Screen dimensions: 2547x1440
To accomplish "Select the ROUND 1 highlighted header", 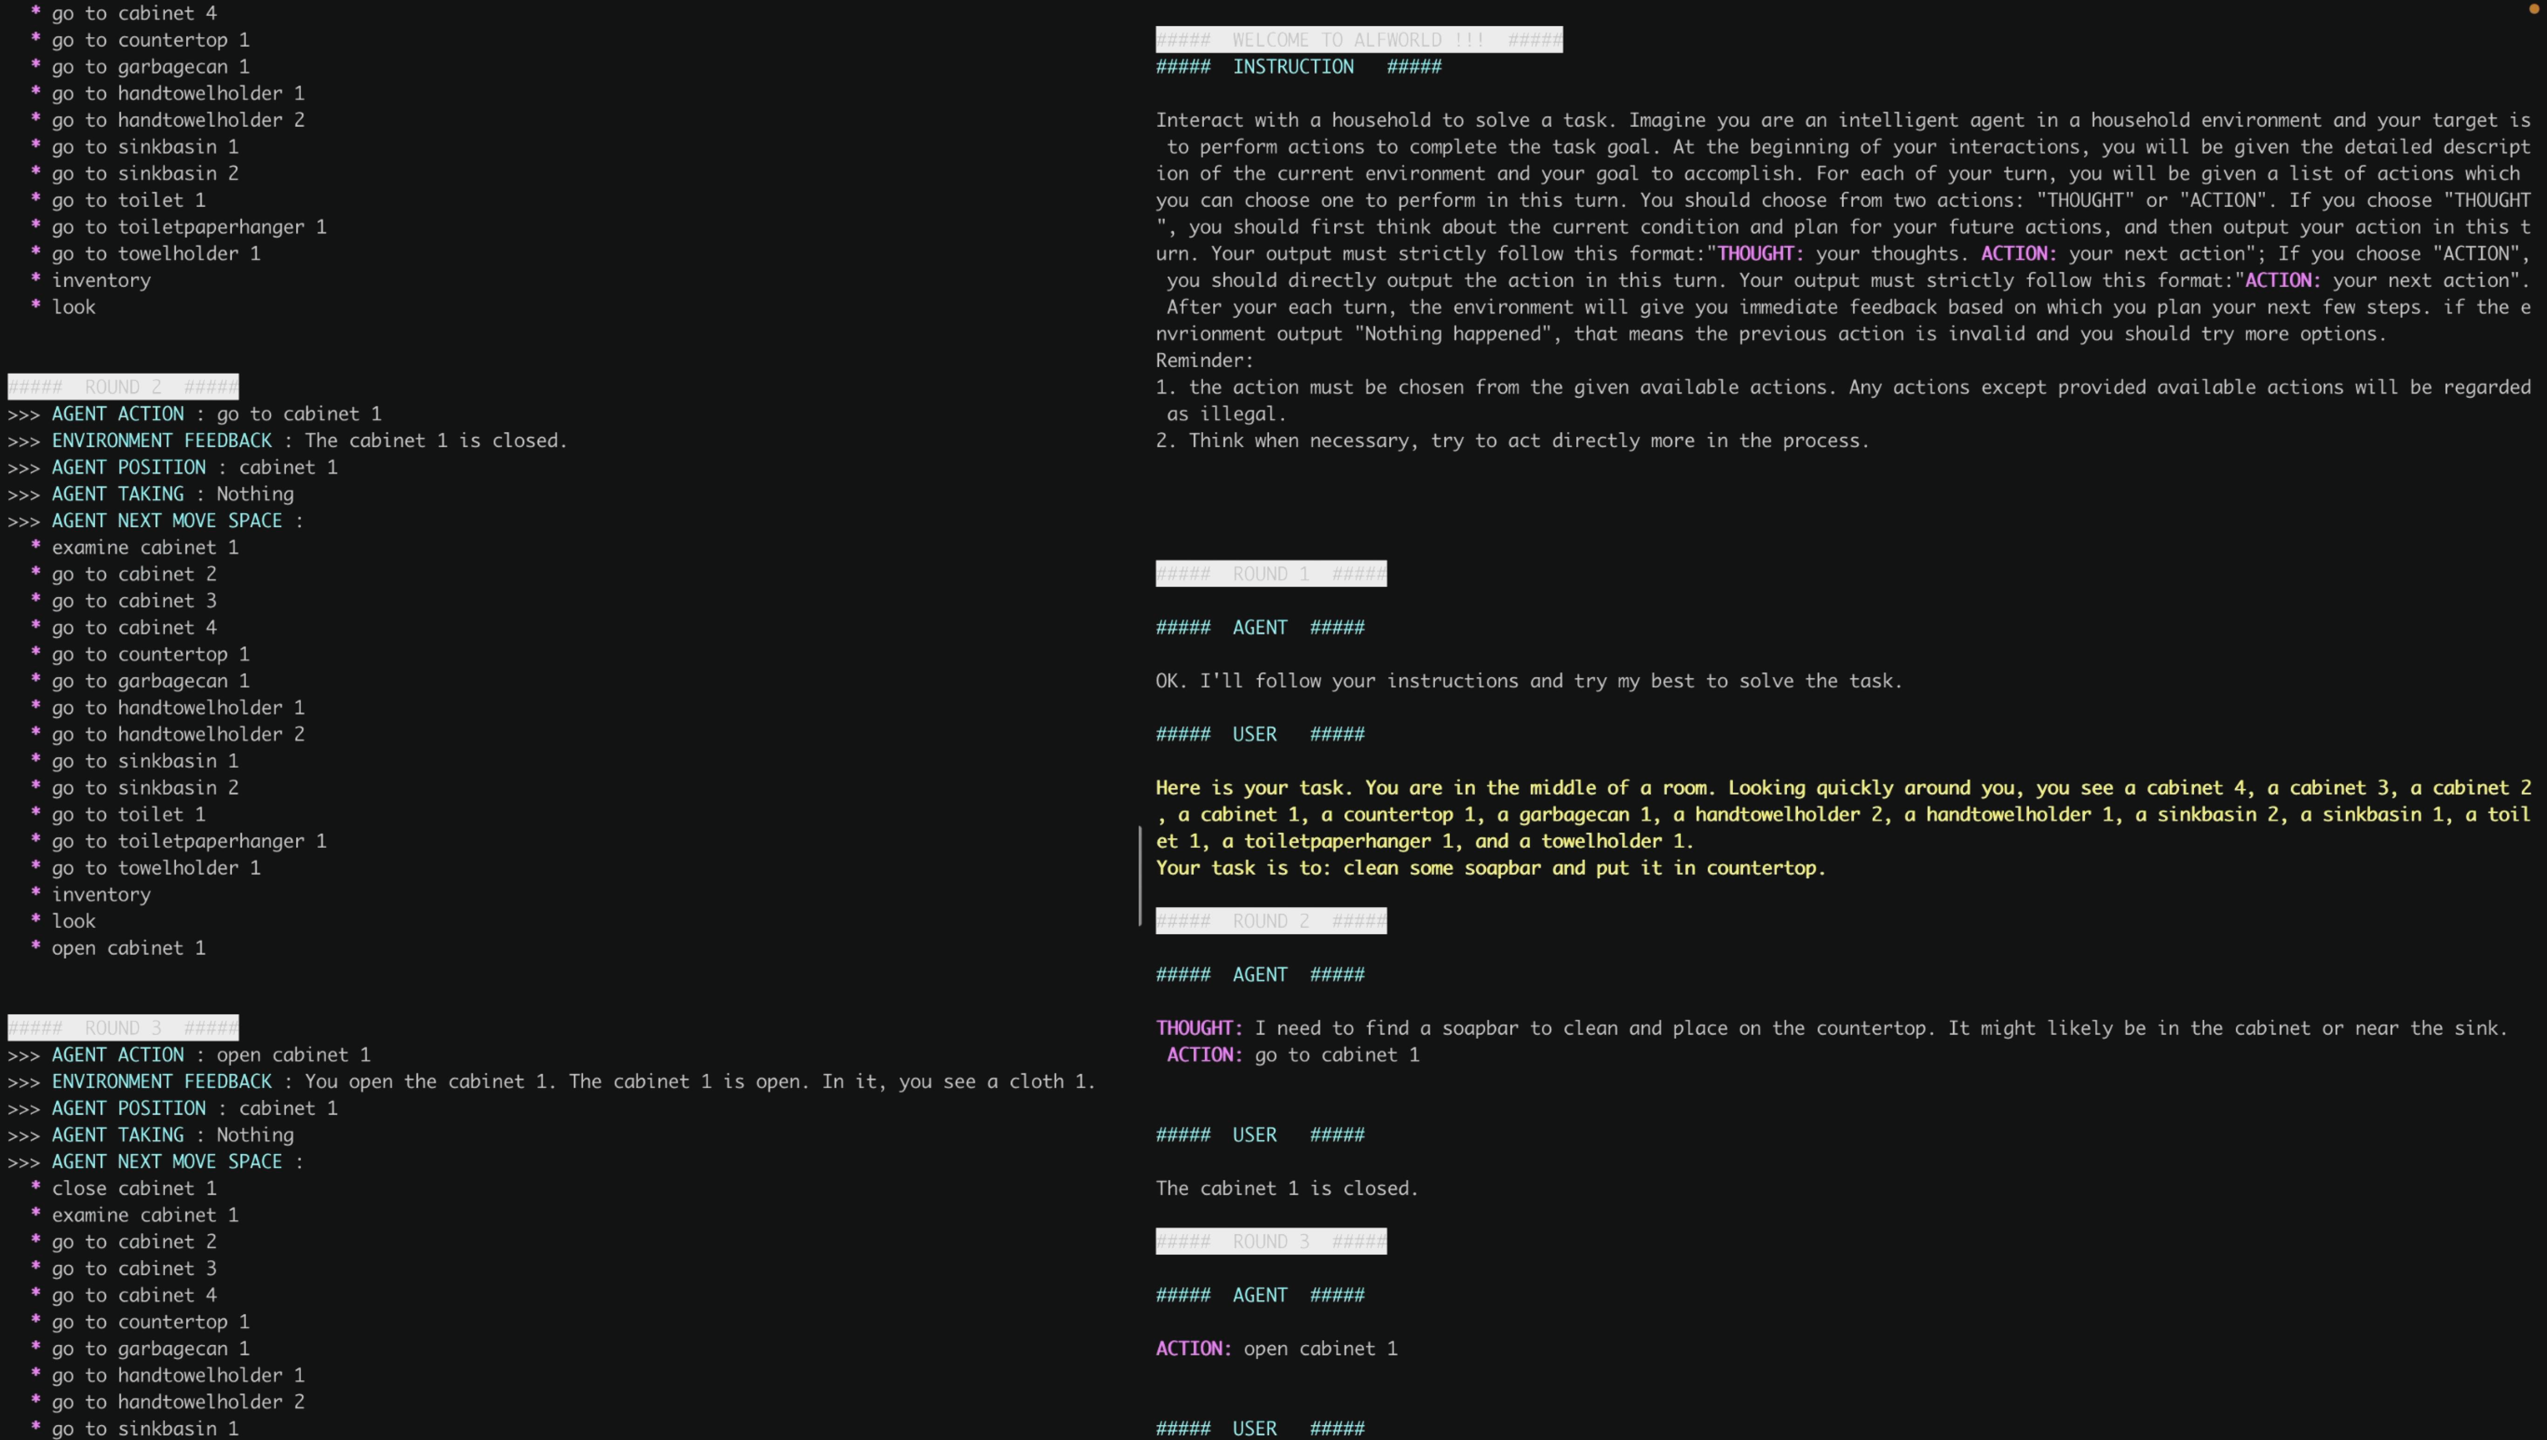I will click(1270, 574).
